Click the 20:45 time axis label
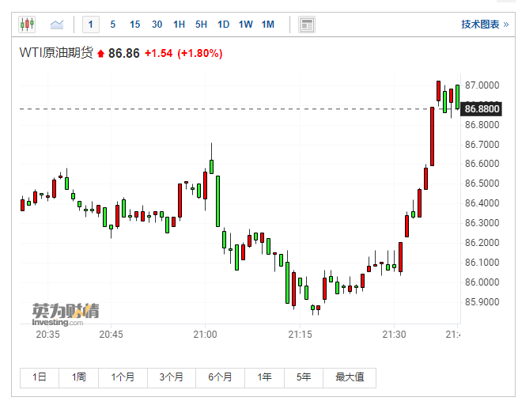Viewport: 518px width, 405px height. pos(111,335)
